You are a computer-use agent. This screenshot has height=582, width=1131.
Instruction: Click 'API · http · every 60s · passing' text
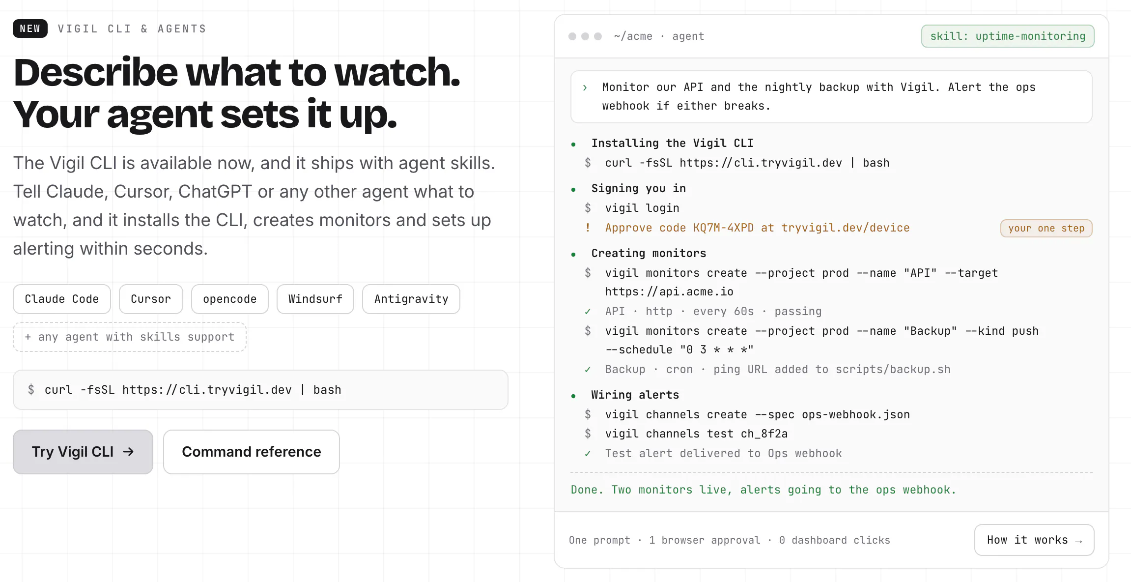713,311
